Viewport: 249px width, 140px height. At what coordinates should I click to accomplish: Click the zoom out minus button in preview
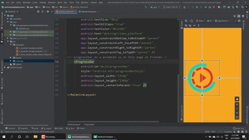(237, 109)
